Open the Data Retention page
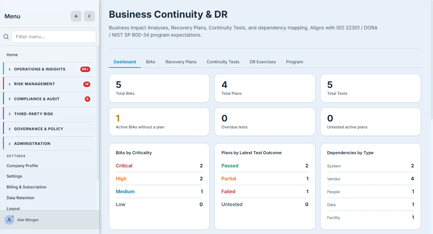 [x=20, y=198]
